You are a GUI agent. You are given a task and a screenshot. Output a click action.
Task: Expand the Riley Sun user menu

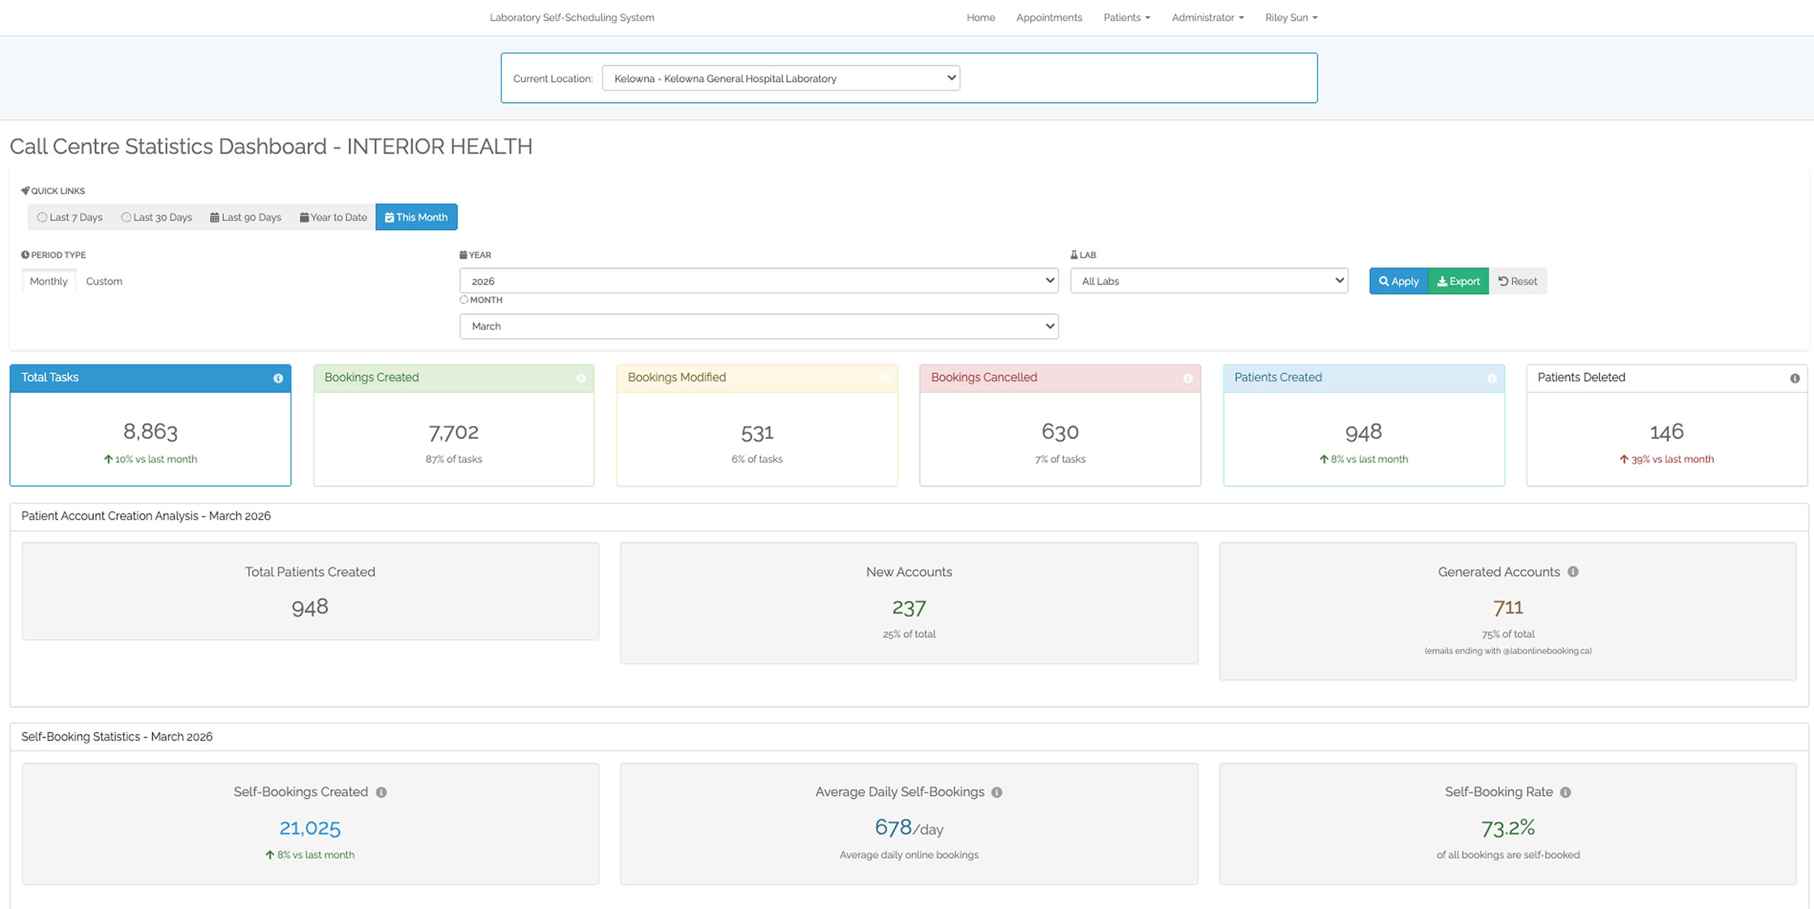click(1291, 17)
